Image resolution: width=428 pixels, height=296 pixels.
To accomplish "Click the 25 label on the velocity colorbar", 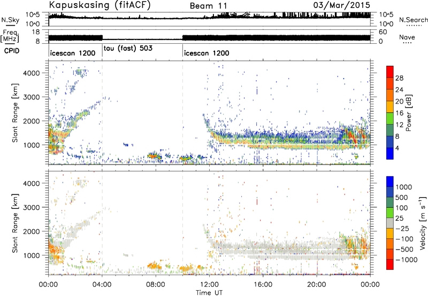I will point(400,218).
